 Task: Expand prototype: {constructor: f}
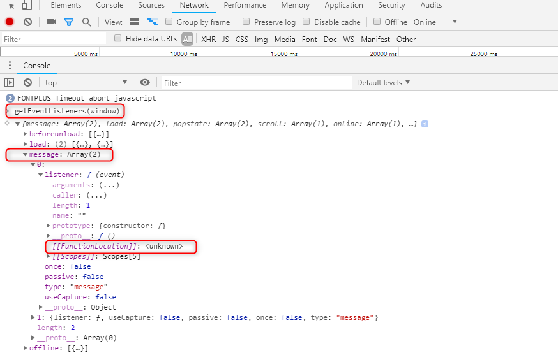click(x=48, y=226)
